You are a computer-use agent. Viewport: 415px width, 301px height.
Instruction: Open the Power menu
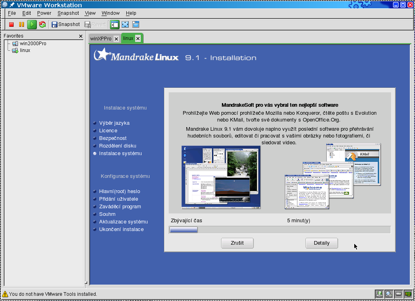44,13
